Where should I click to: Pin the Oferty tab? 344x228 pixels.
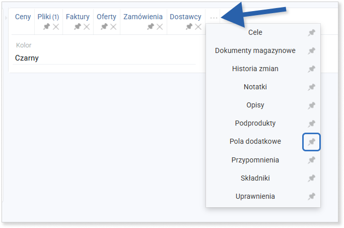click(104, 27)
